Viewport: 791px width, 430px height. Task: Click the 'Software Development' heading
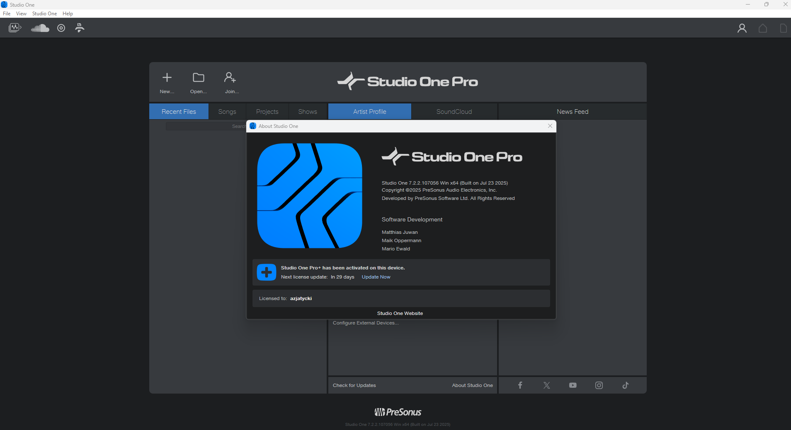coord(412,219)
